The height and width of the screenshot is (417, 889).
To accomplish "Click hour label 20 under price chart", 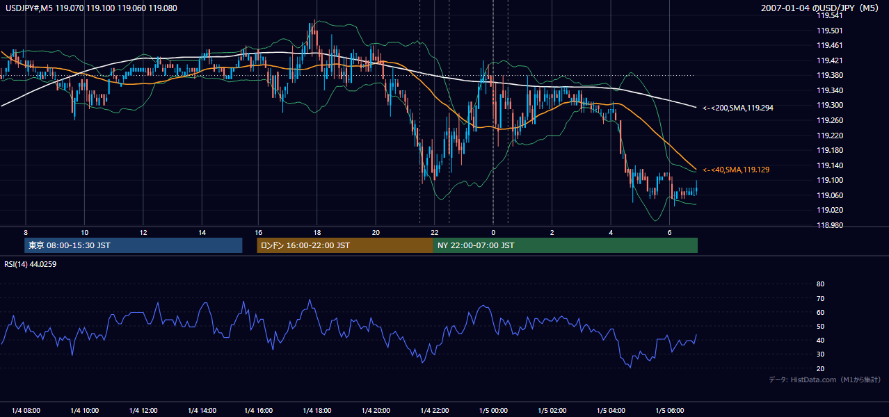I will [x=376, y=232].
